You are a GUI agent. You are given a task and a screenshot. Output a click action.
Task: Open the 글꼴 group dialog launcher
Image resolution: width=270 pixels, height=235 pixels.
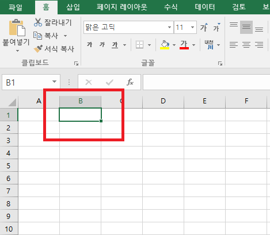click(x=220, y=63)
